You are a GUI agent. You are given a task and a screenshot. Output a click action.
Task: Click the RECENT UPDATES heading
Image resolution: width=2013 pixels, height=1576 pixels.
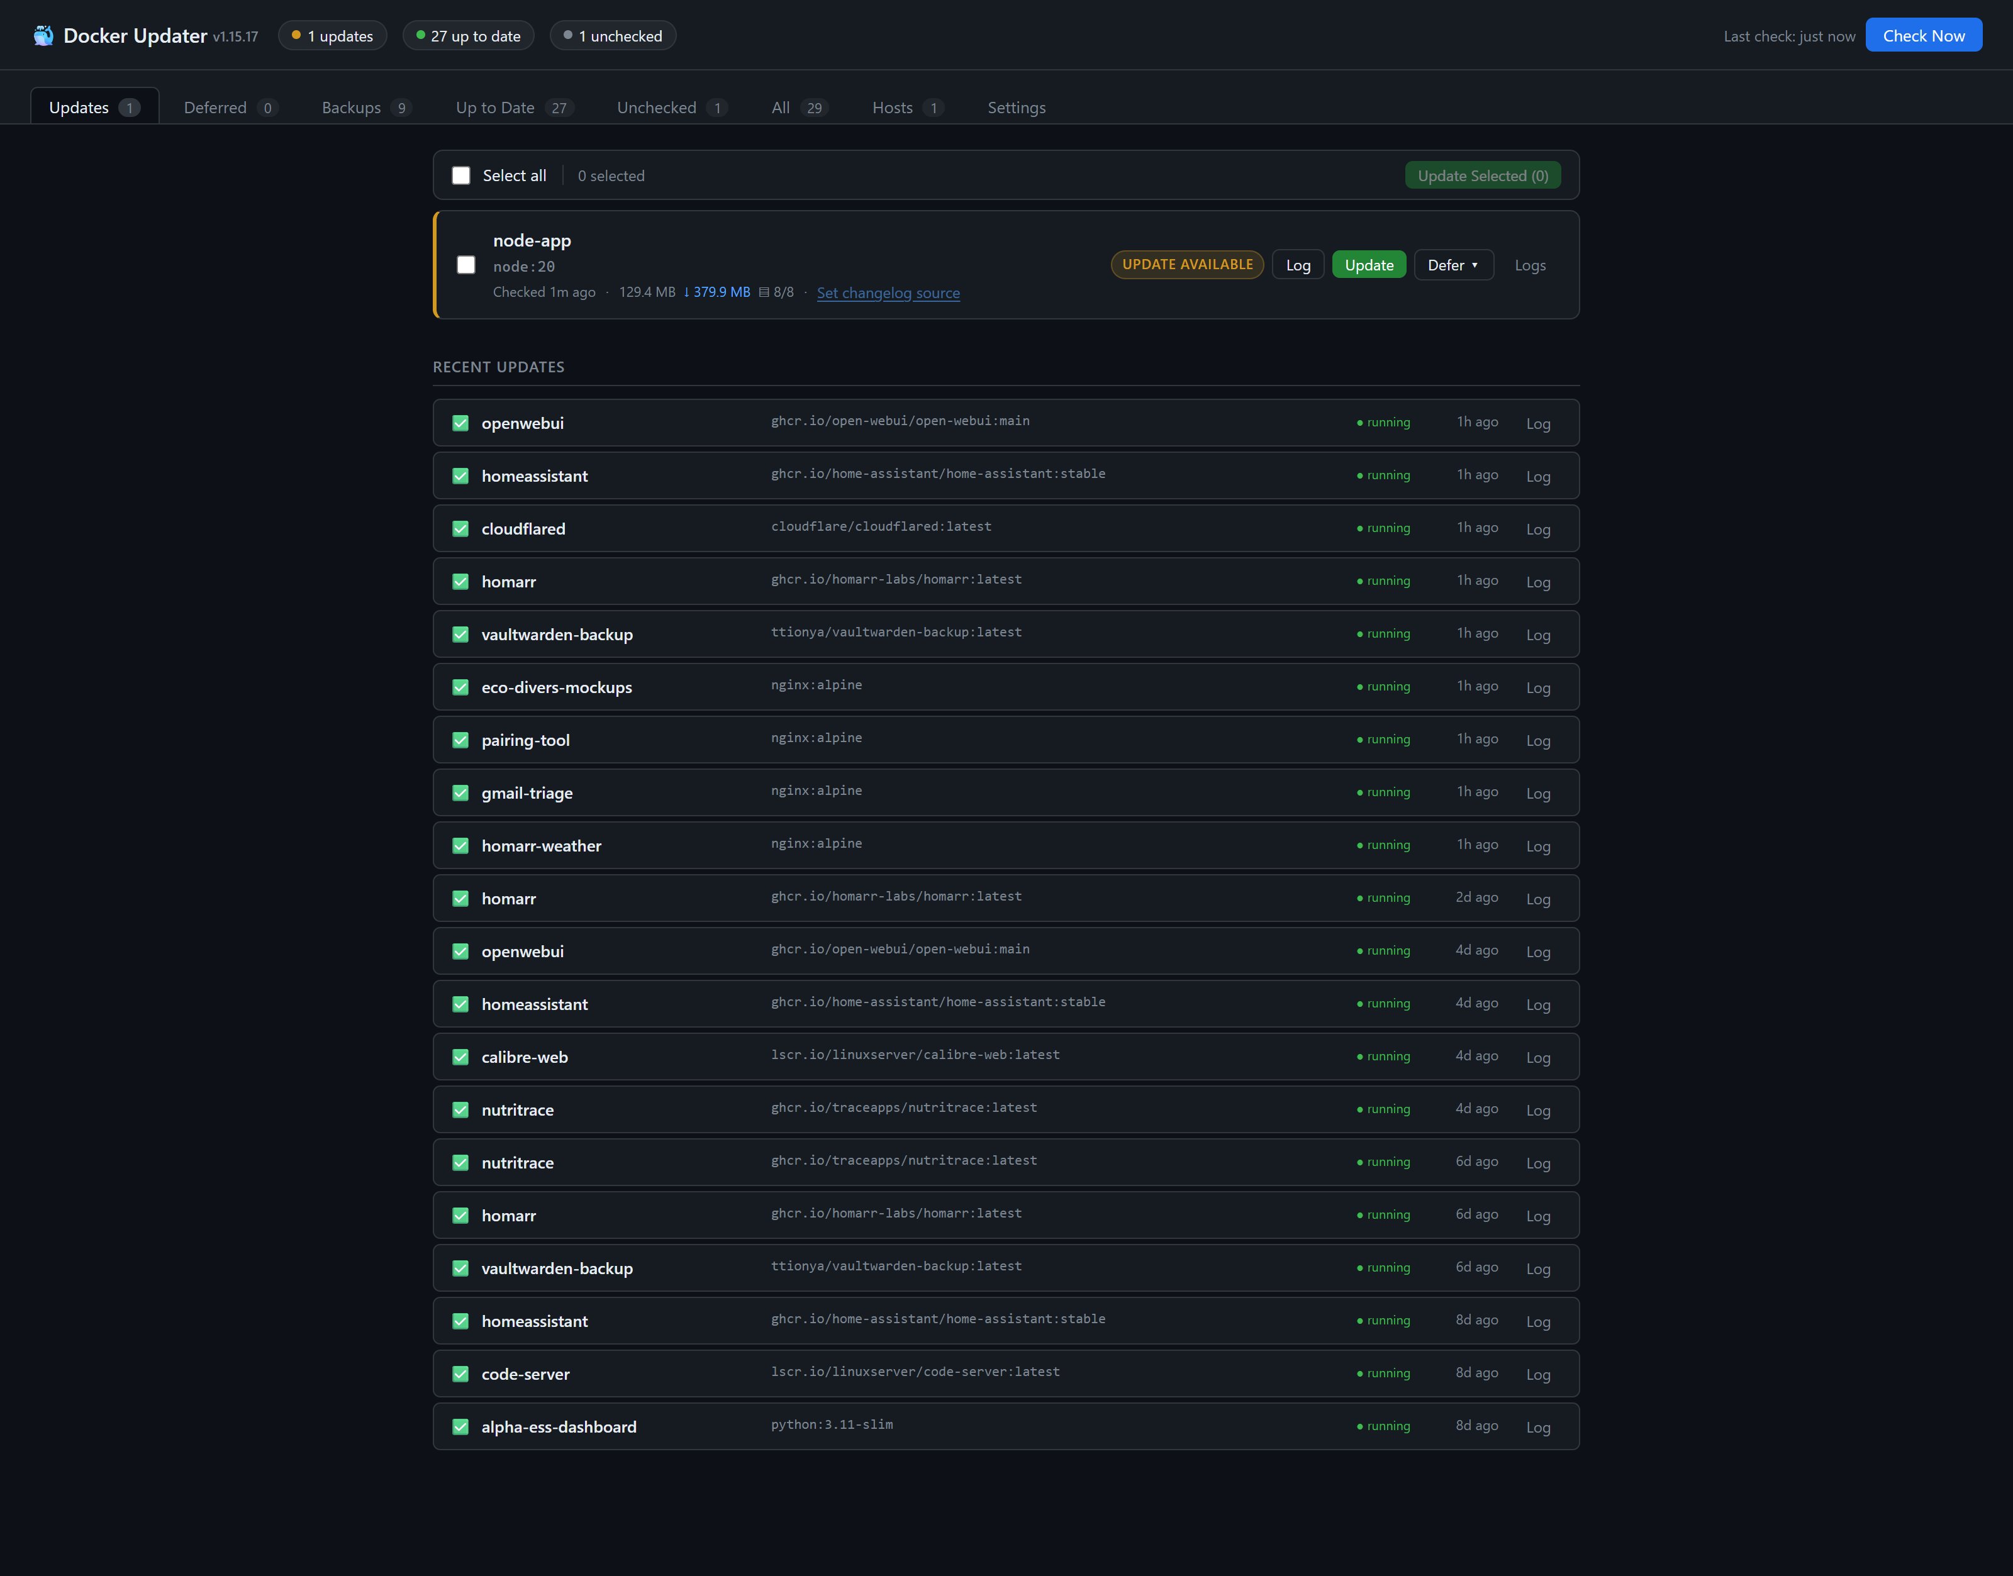(498, 367)
